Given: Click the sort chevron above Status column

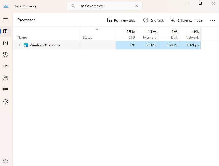Looking at the screenshot, I should (97, 29).
